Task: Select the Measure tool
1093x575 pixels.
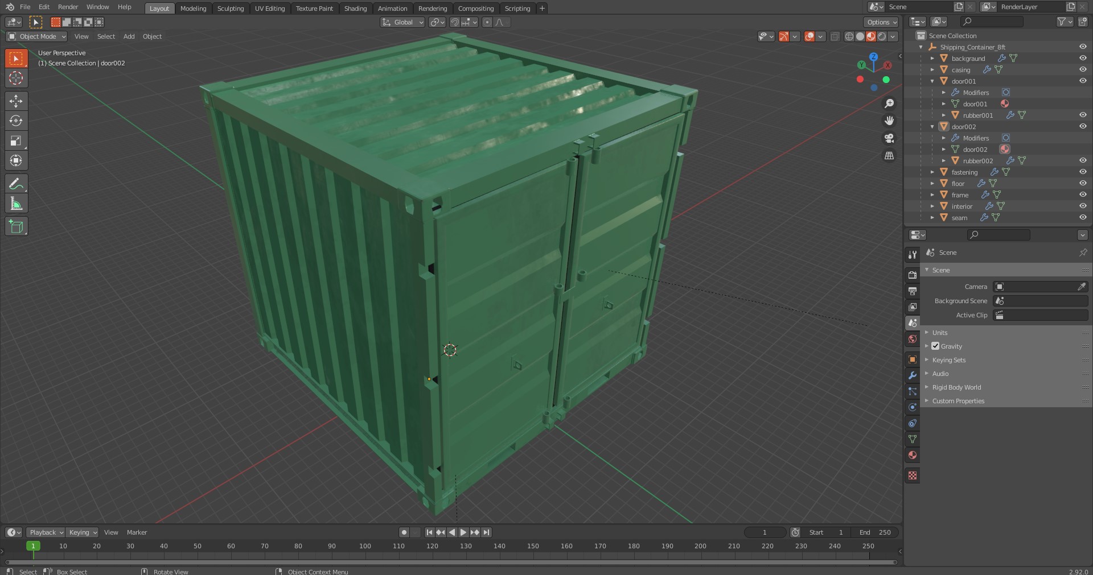Action: click(16, 204)
